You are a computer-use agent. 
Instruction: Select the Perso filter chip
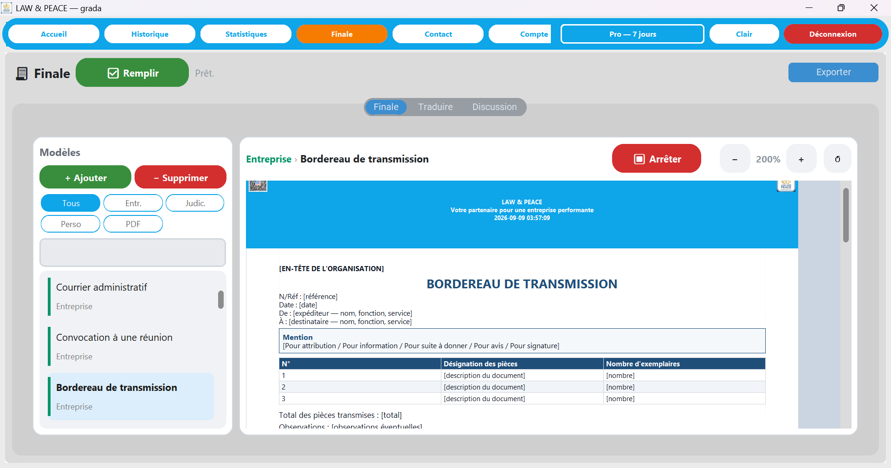[71, 224]
